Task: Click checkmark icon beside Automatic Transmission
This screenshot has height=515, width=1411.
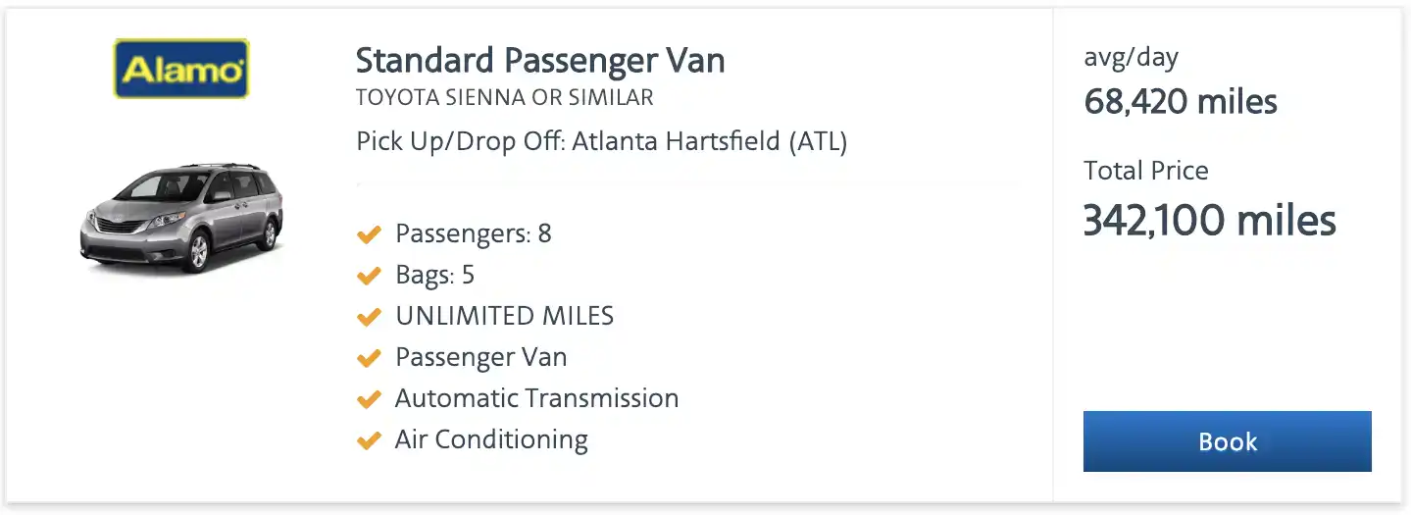Action: [x=369, y=399]
